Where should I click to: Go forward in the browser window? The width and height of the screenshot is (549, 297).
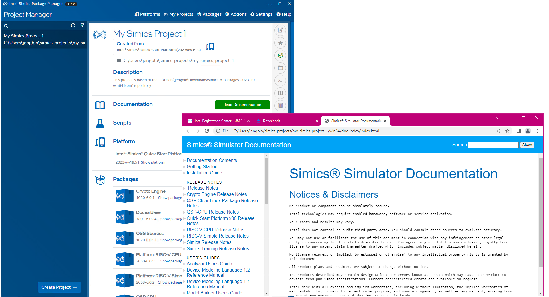(x=198, y=131)
